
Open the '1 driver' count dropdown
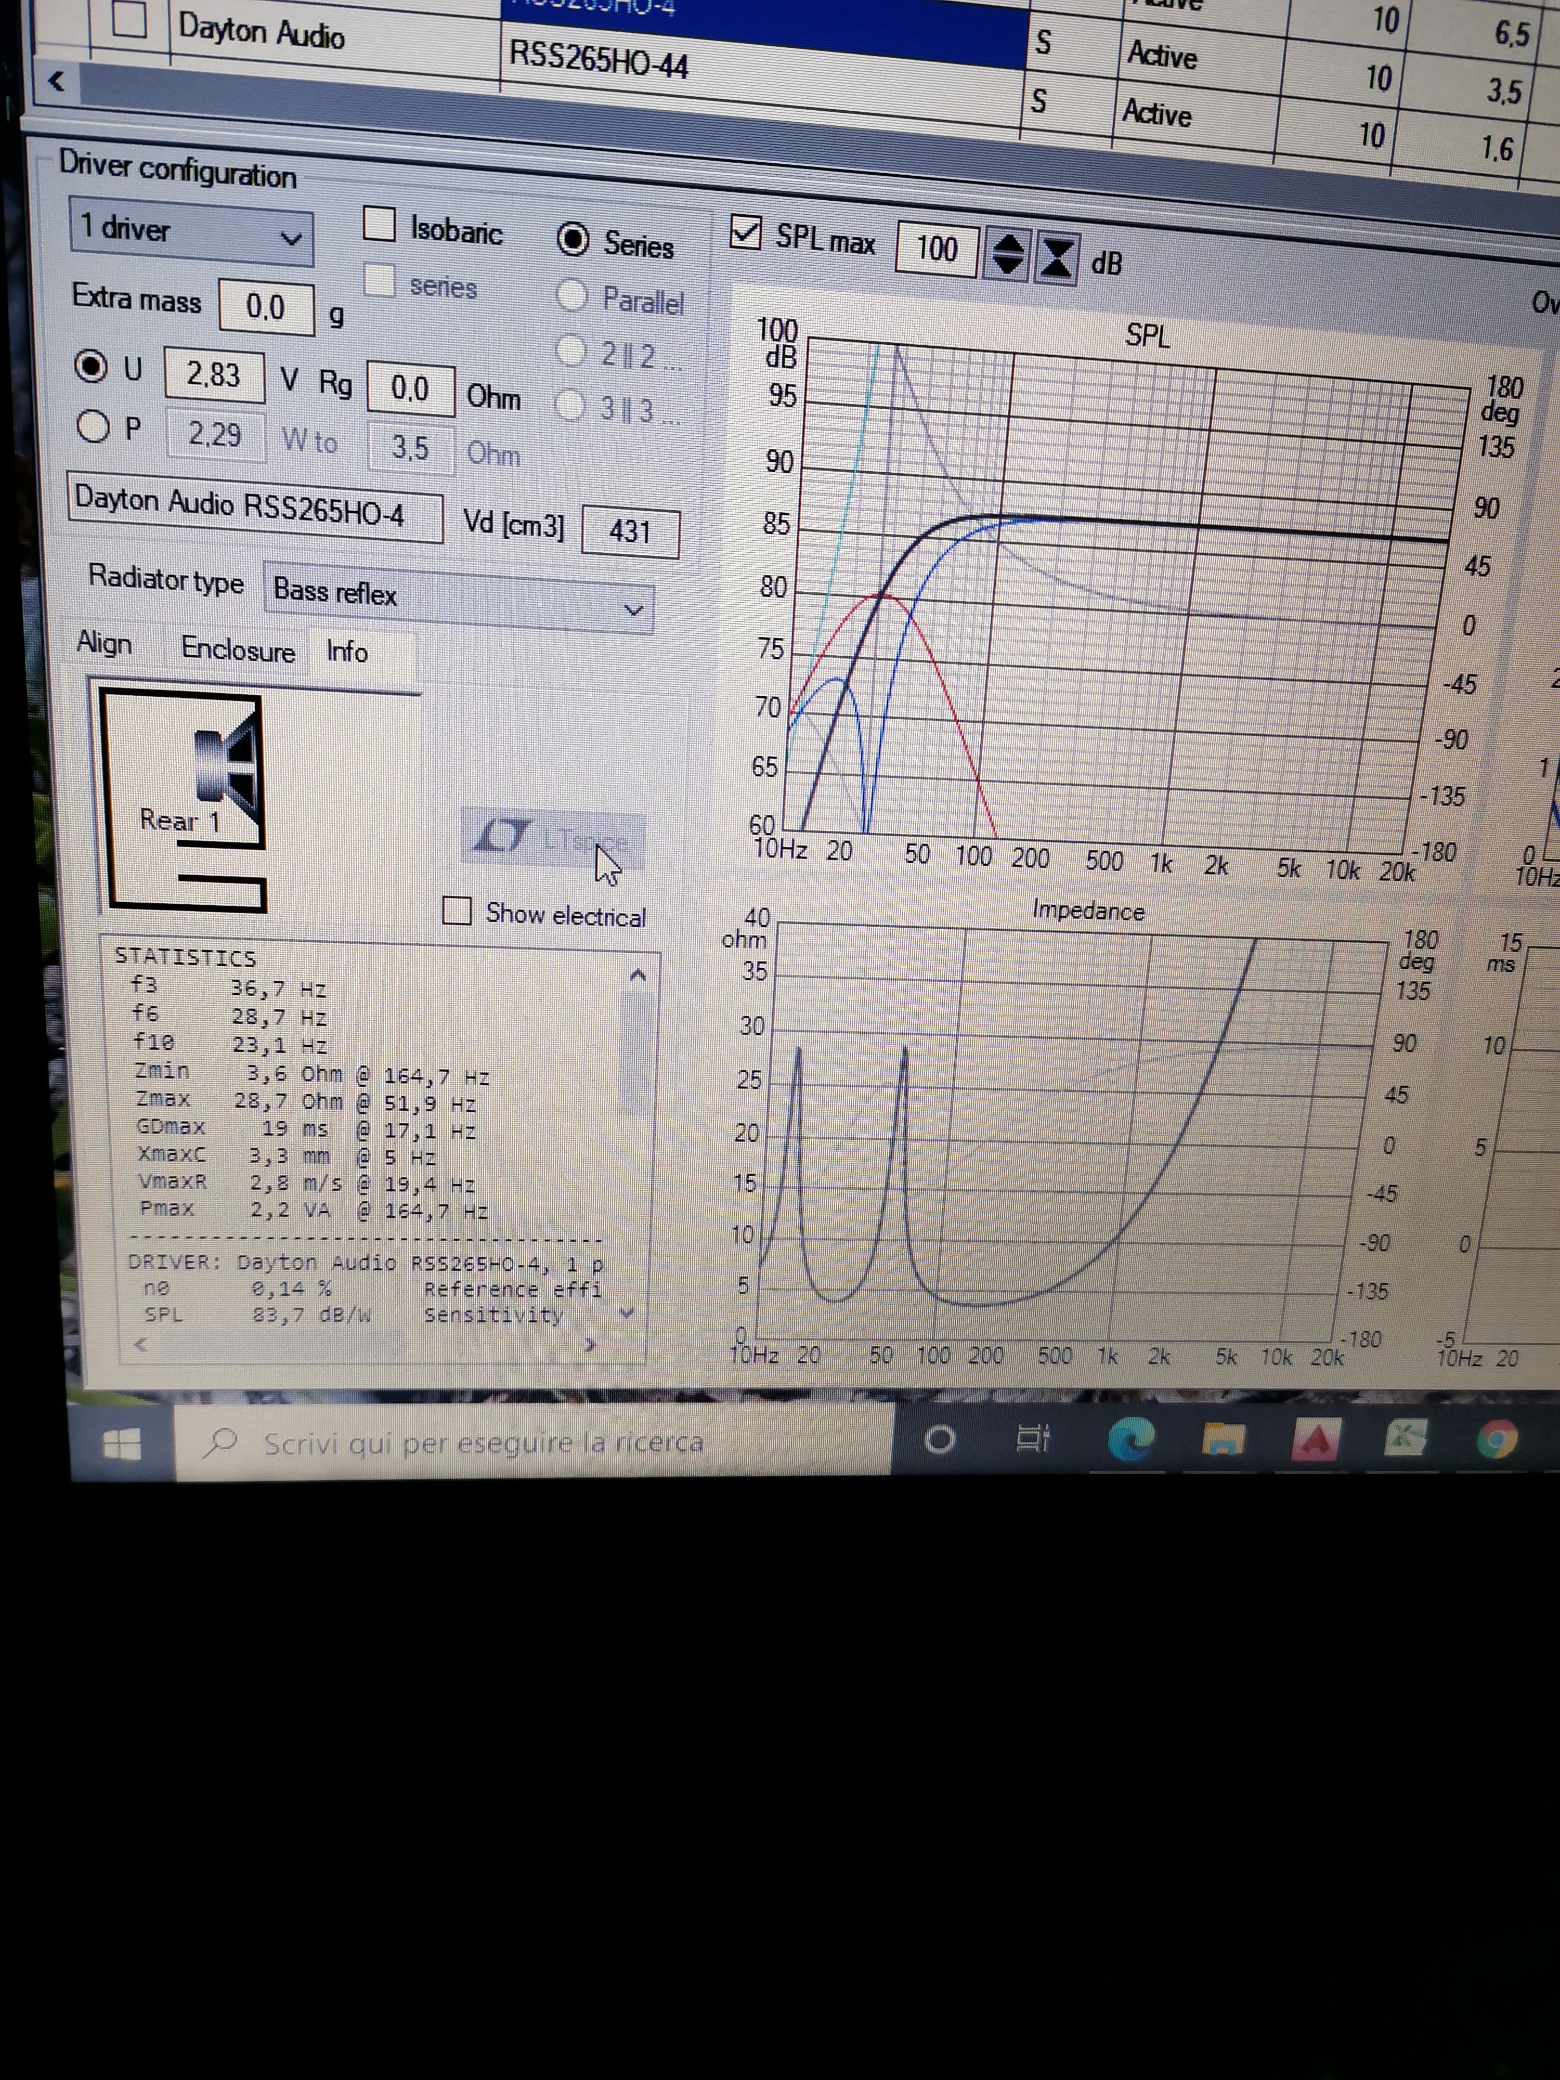pos(192,231)
